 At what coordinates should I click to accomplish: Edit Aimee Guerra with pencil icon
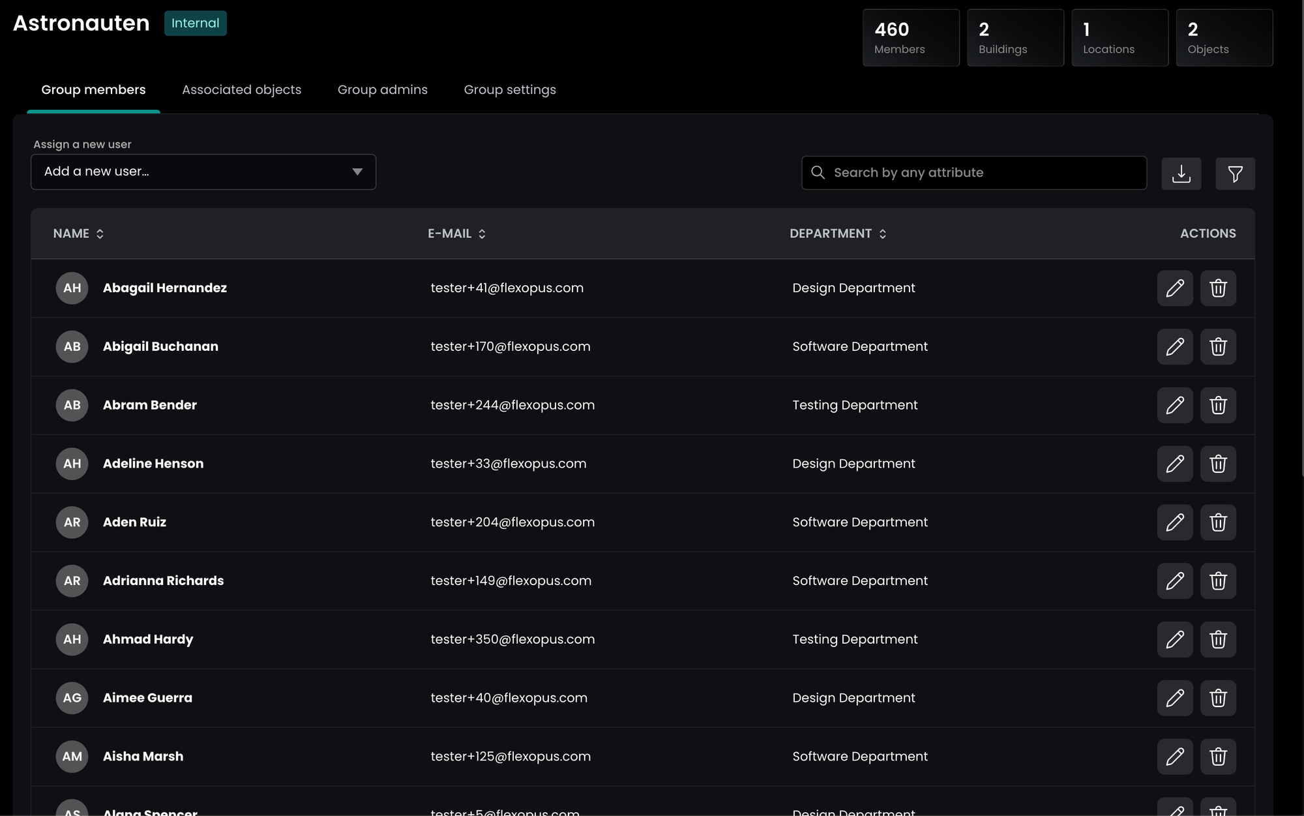pyautogui.click(x=1174, y=698)
